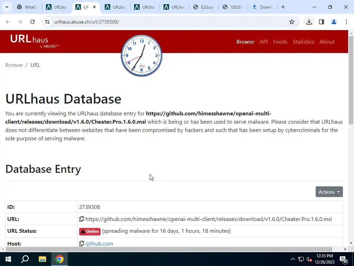The width and height of the screenshot is (354, 266).
Task: Open the Windows Start menu
Action: 8,259
